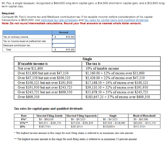Click the red rounding note text

(72, 23)
